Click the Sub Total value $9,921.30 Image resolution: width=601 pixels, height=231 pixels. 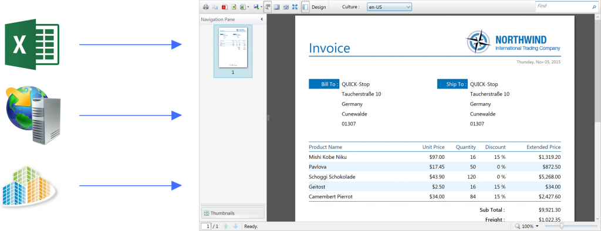549,210
